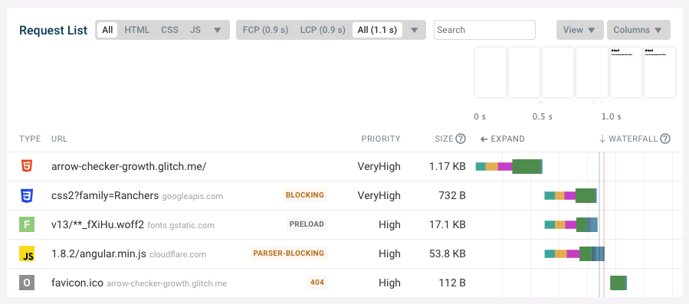Viewport: 689px width, 304px height.
Task: Click the grey favicon file type icon
Action: pyautogui.click(x=26, y=283)
